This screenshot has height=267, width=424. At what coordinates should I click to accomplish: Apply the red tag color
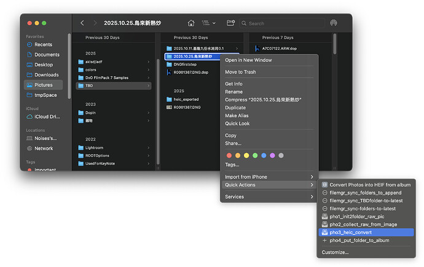click(x=229, y=155)
